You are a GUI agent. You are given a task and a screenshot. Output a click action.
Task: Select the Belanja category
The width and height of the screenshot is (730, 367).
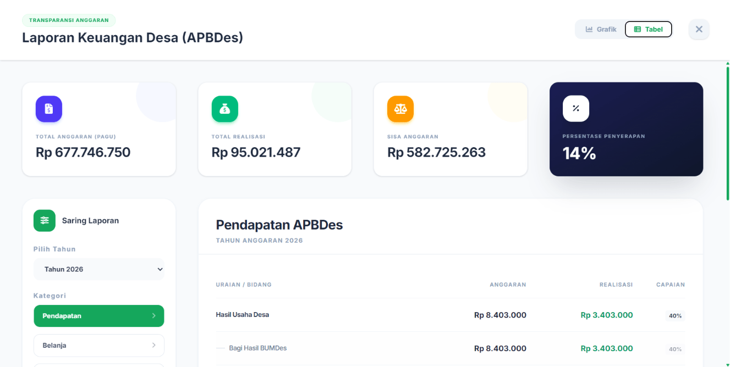[99, 346]
